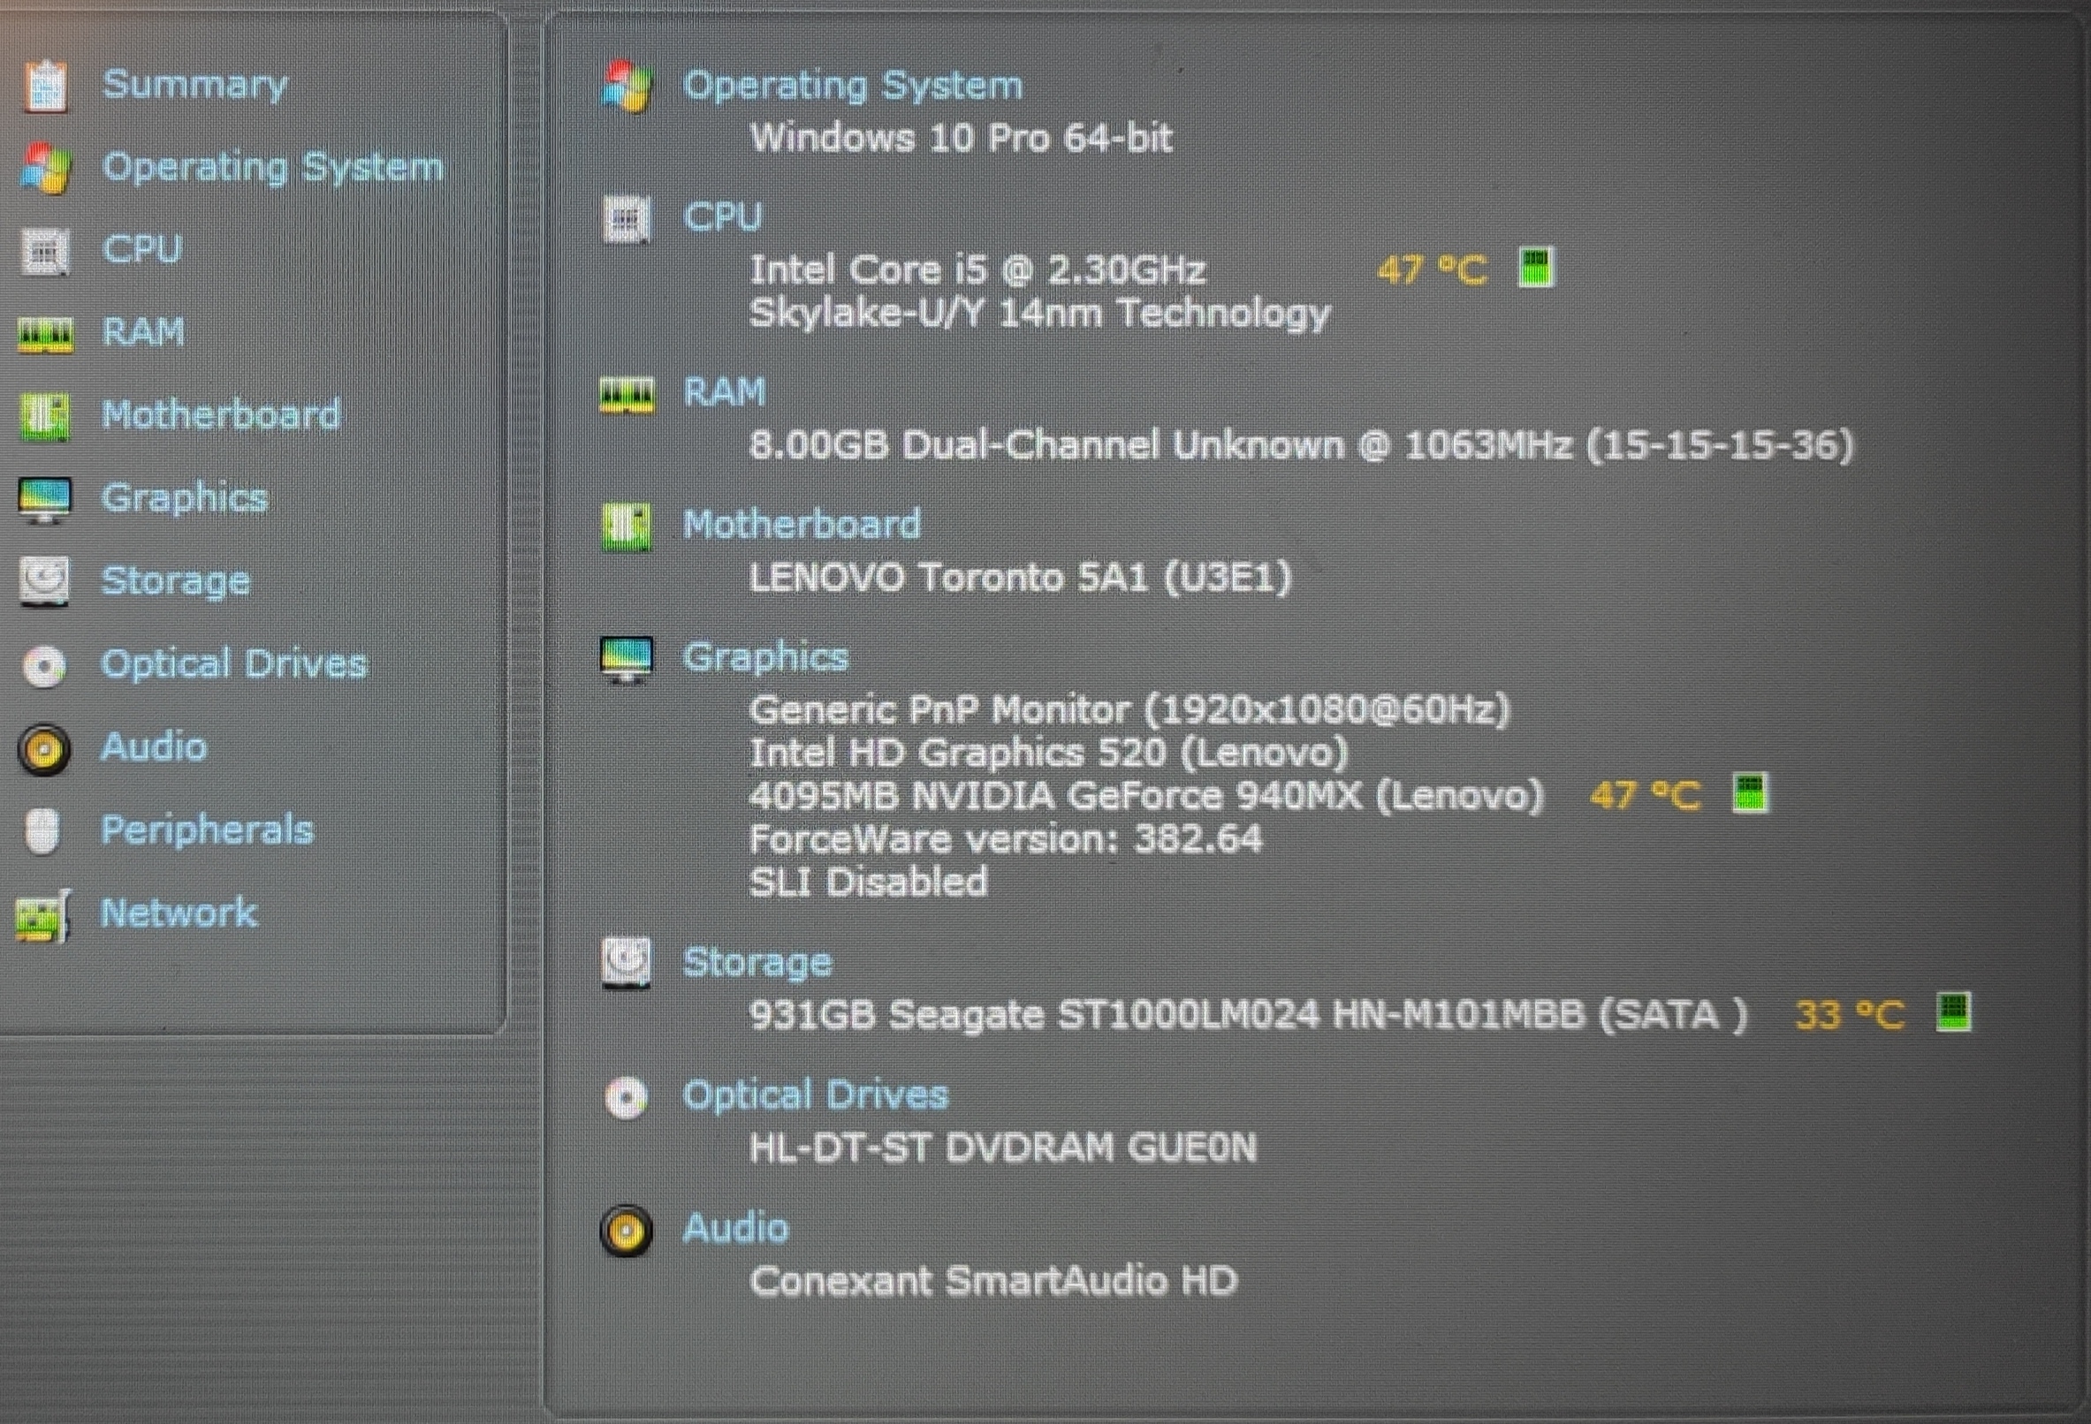2091x1424 pixels.
Task: Click the Windows flag icon in summary panel
Action: pos(627,87)
